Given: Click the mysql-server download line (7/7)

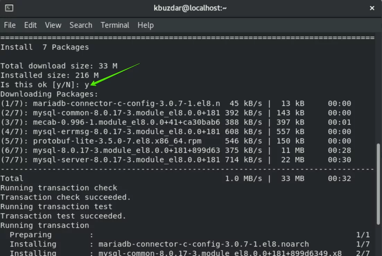Looking at the screenshot, I should (x=176, y=160).
